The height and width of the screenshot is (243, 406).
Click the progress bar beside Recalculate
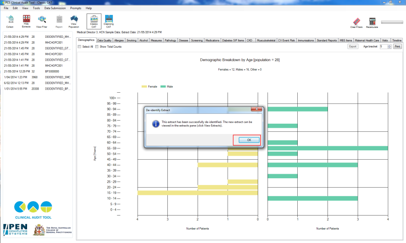(392, 22)
